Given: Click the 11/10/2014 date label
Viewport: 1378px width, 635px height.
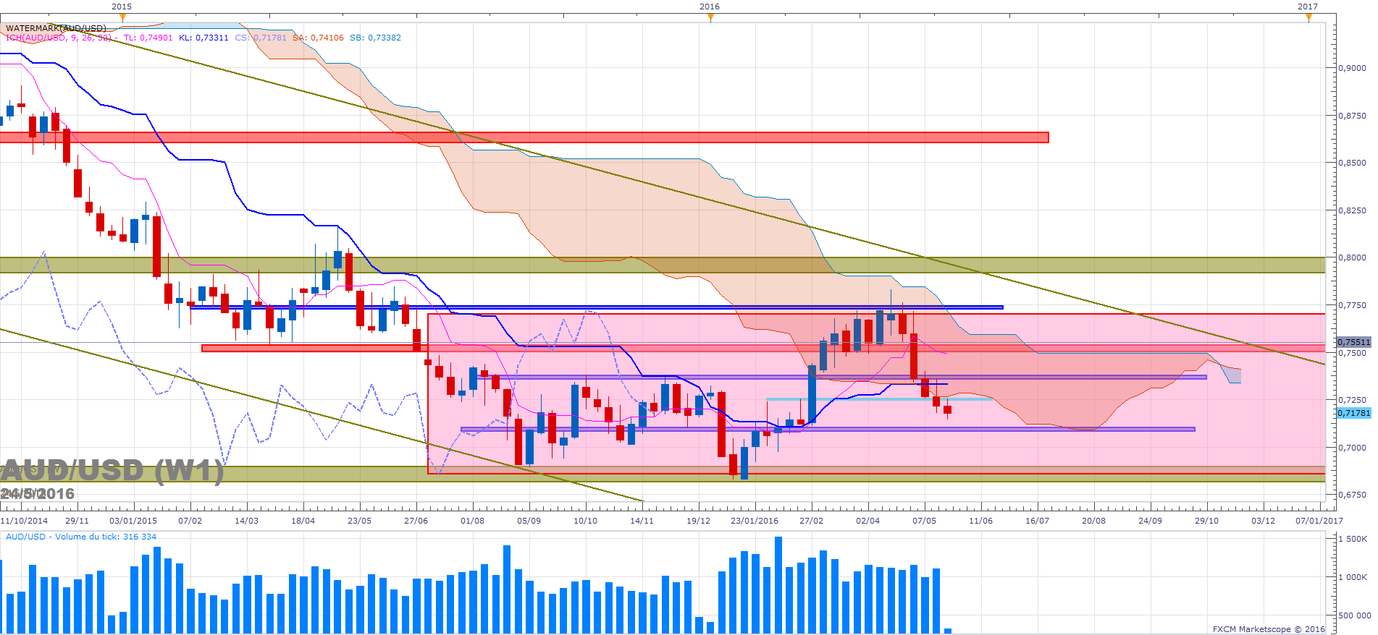Looking at the screenshot, I should click(24, 521).
